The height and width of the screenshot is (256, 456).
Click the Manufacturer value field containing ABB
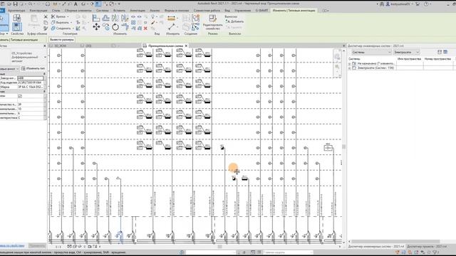(30, 78)
